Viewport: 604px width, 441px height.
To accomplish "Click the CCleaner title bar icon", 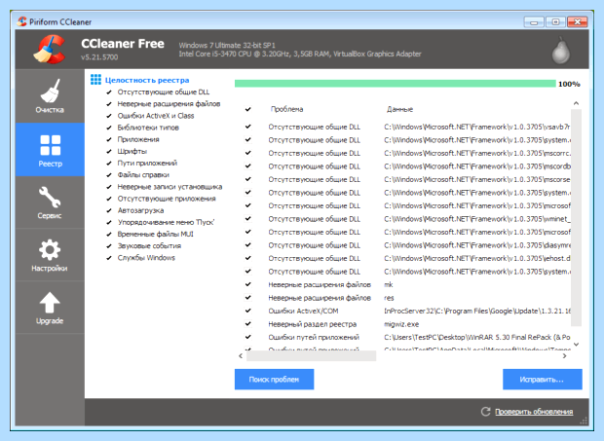I will point(22,21).
